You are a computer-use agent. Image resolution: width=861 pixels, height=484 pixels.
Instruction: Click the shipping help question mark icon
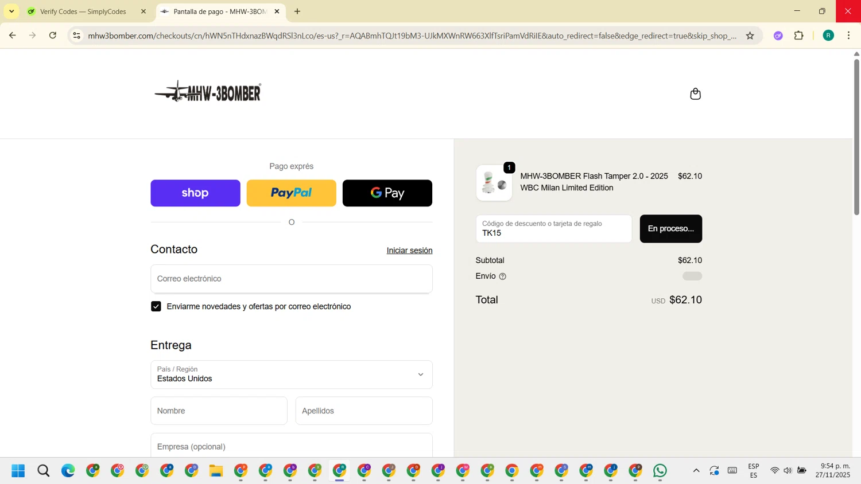coord(503,276)
